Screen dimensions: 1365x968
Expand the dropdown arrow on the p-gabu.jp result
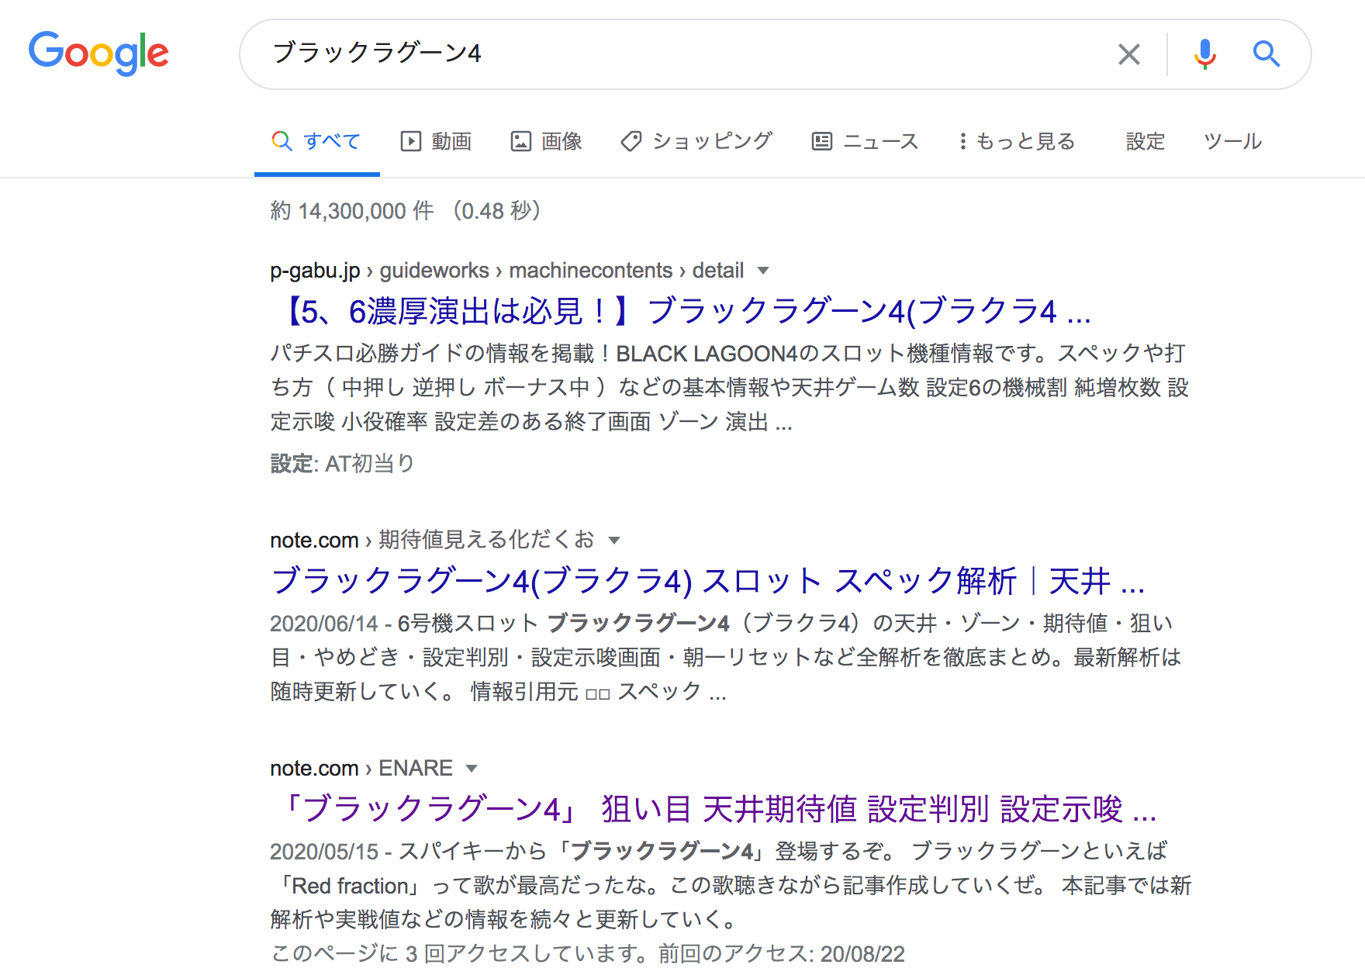[764, 271]
